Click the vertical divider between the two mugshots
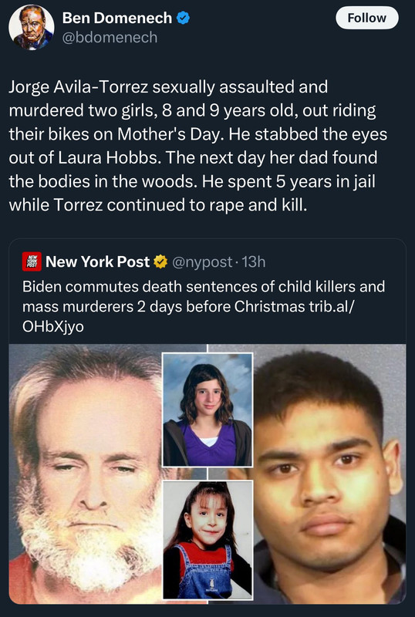This screenshot has height=617, width=415. [x=207, y=349]
